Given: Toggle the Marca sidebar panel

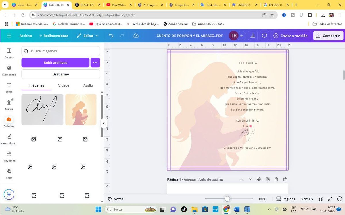Looking at the screenshot, I should (9, 104).
